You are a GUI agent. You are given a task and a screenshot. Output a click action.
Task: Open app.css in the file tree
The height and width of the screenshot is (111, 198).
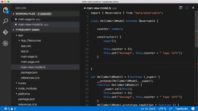[x=26, y=46]
